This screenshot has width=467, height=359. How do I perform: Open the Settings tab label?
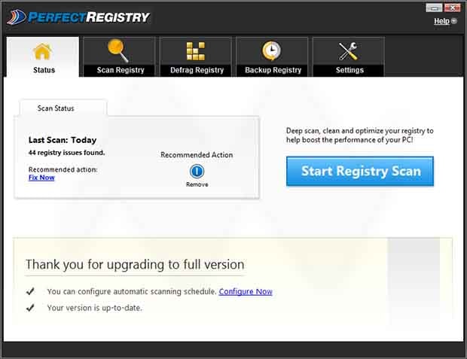tap(349, 70)
